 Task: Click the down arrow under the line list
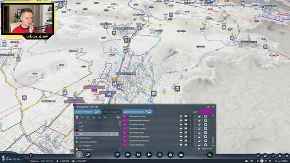pos(120,149)
